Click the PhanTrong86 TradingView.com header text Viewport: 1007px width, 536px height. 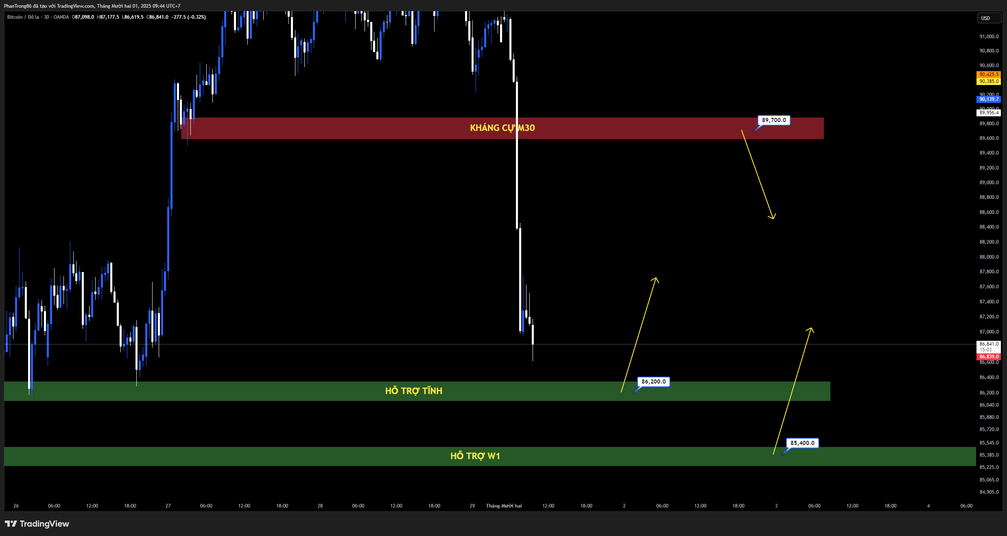pyautogui.click(x=92, y=6)
